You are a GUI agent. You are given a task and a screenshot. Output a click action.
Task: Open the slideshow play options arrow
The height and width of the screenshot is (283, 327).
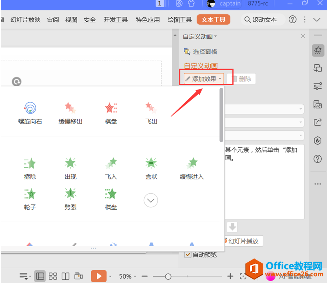(110, 276)
